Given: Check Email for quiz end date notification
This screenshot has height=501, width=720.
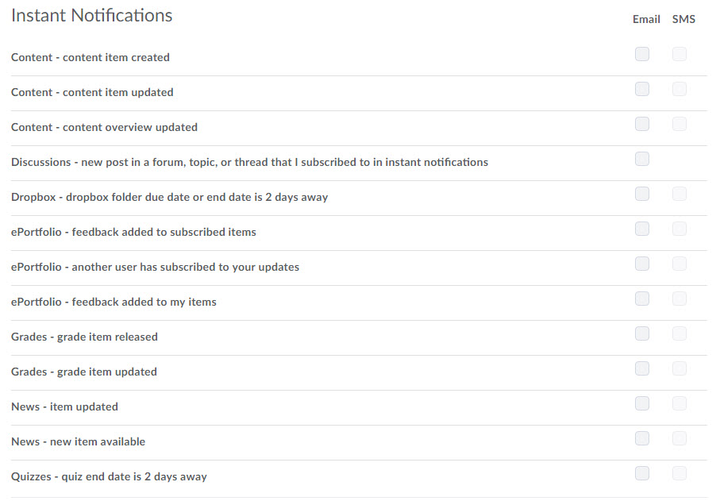Looking at the screenshot, I should coord(642,473).
